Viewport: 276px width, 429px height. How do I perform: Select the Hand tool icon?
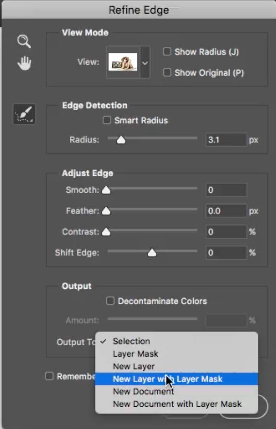pos(24,63)
